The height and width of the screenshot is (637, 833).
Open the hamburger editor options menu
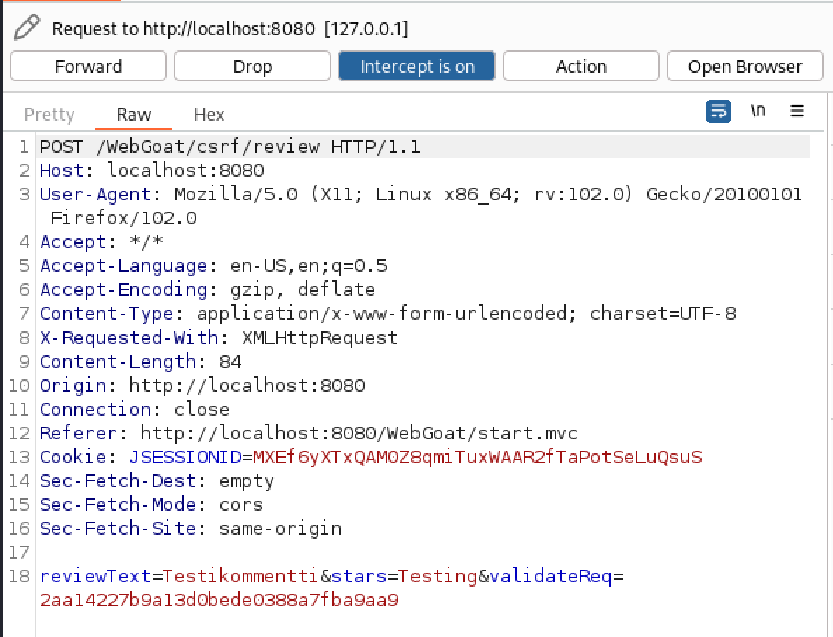pos(797,111)
